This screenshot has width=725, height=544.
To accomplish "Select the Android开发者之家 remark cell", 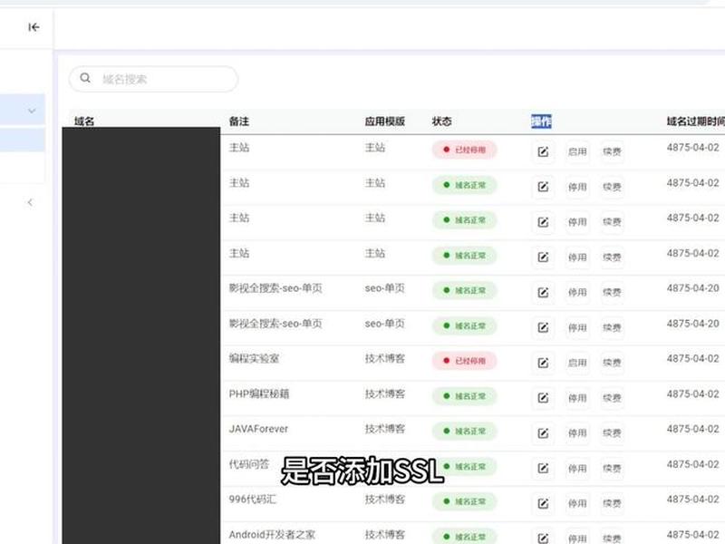I will 272,534.
